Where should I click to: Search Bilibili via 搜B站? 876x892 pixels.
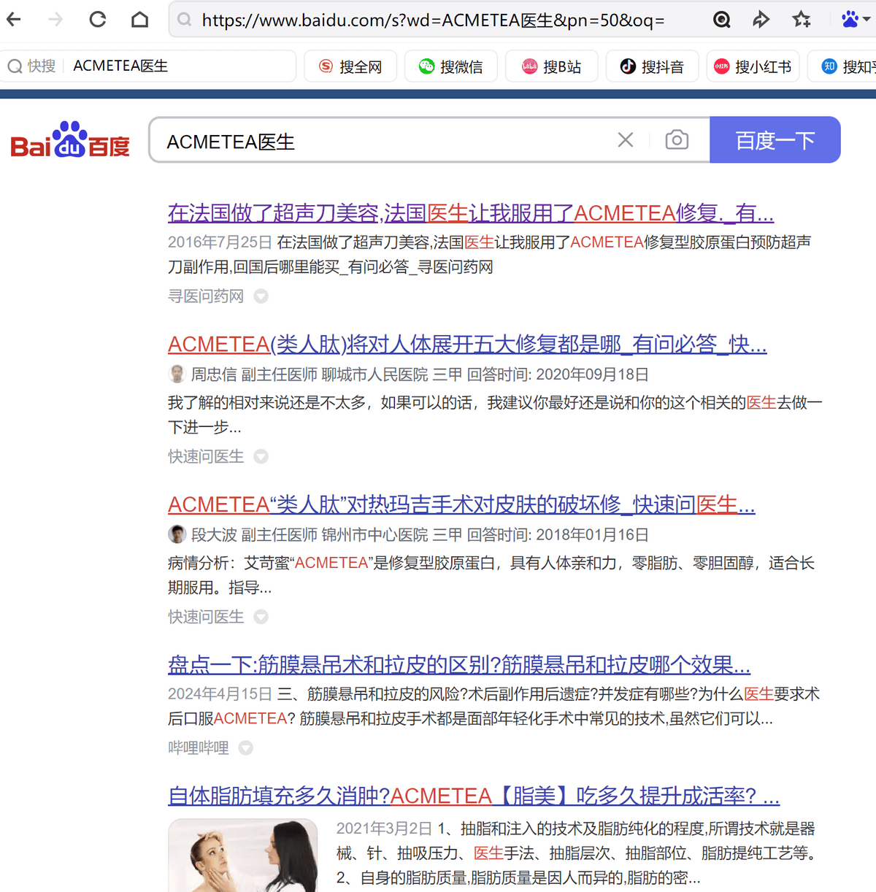[x=552, y=66]
